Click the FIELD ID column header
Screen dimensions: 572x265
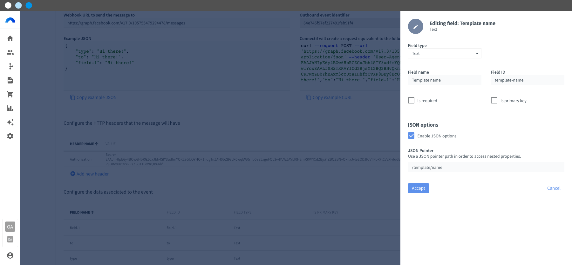point(173,212)
